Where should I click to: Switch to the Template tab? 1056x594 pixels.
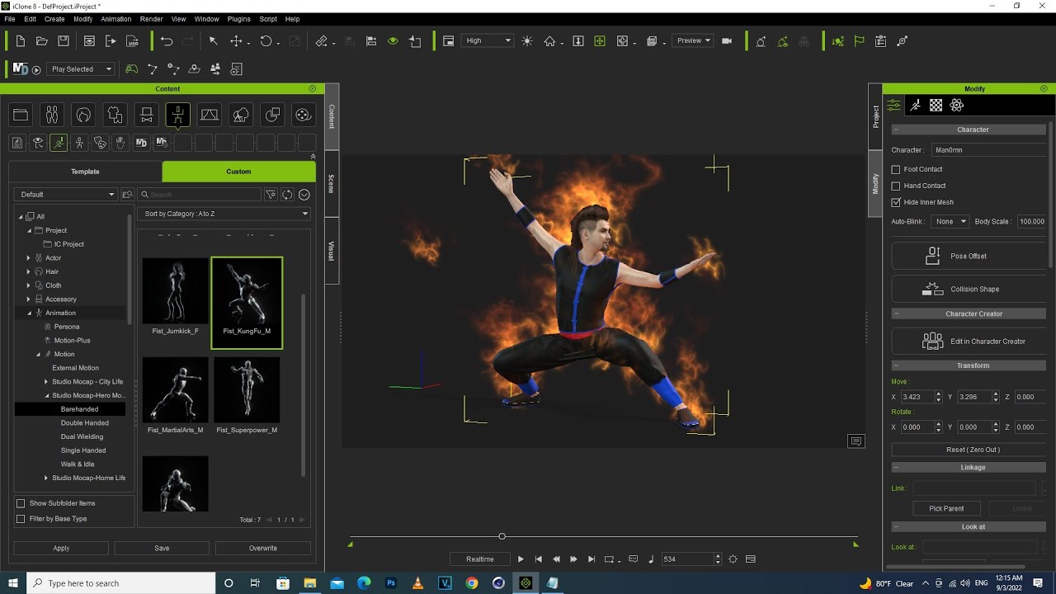point(85,172)
